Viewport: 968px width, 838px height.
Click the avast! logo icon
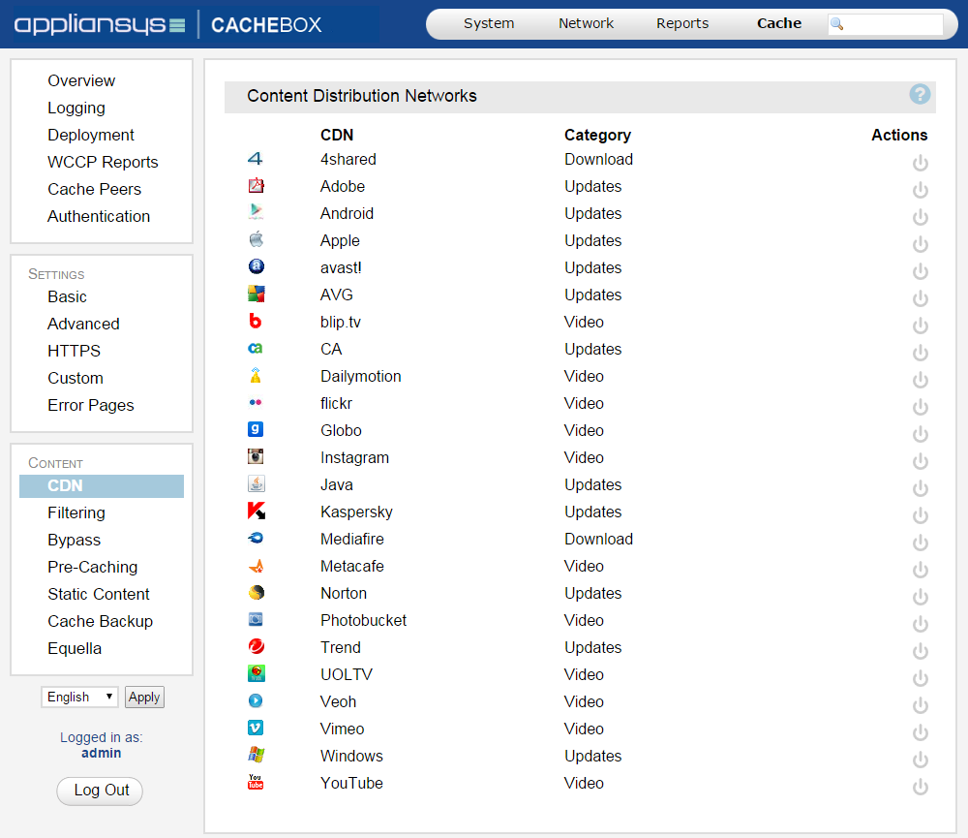click(x=256, y=266)
